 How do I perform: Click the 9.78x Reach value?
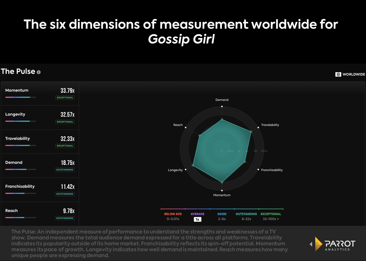69,211
